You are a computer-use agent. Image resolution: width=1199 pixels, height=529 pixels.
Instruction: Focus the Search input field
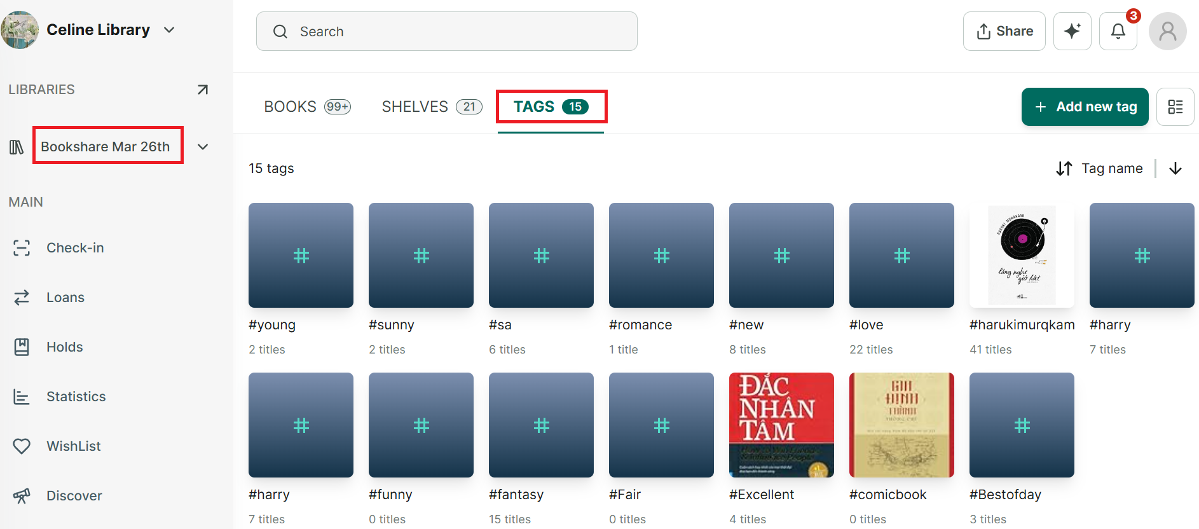[x=446, y=31]
